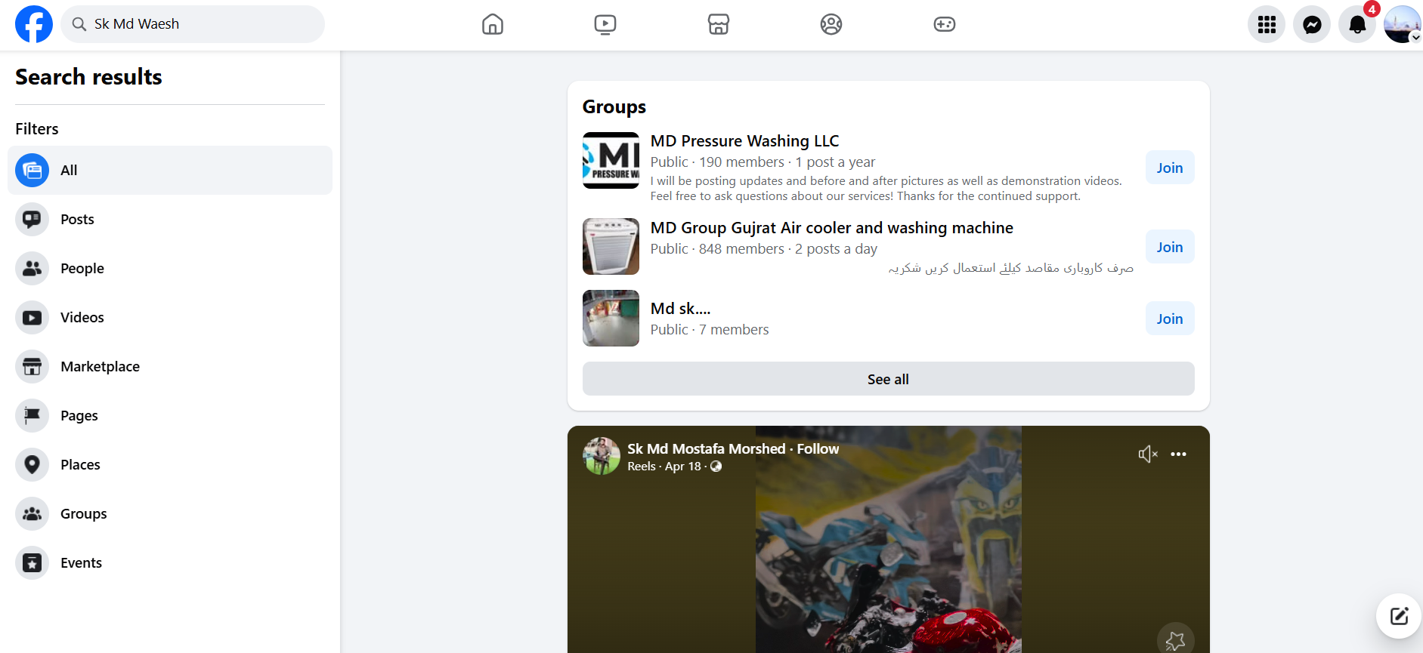Image resolution: width=1423 pixels, height=653 pixels.
Task: Unmute the reel video
Action: pyautogui.click(x=1148, y=454)
